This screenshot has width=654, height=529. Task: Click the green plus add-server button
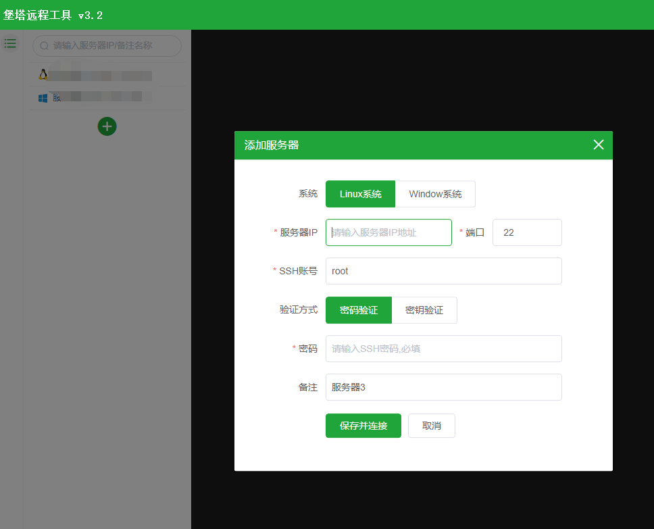(x=107, y=126)
